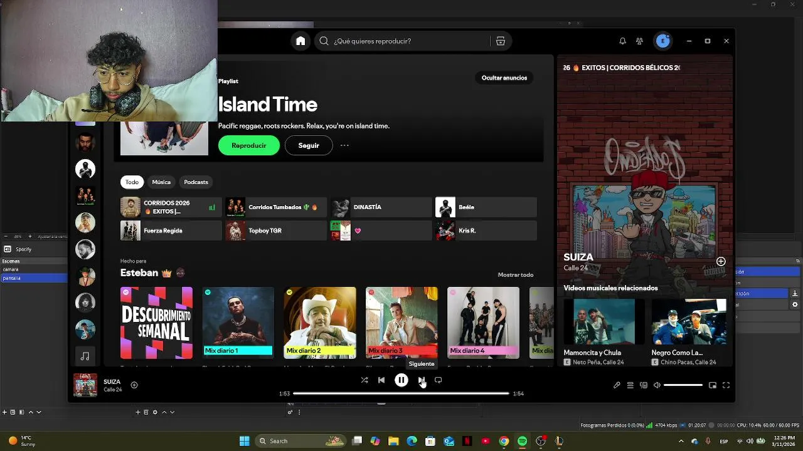Open the play queue icon
The image size is (803, 451).
tap(630, 385)
